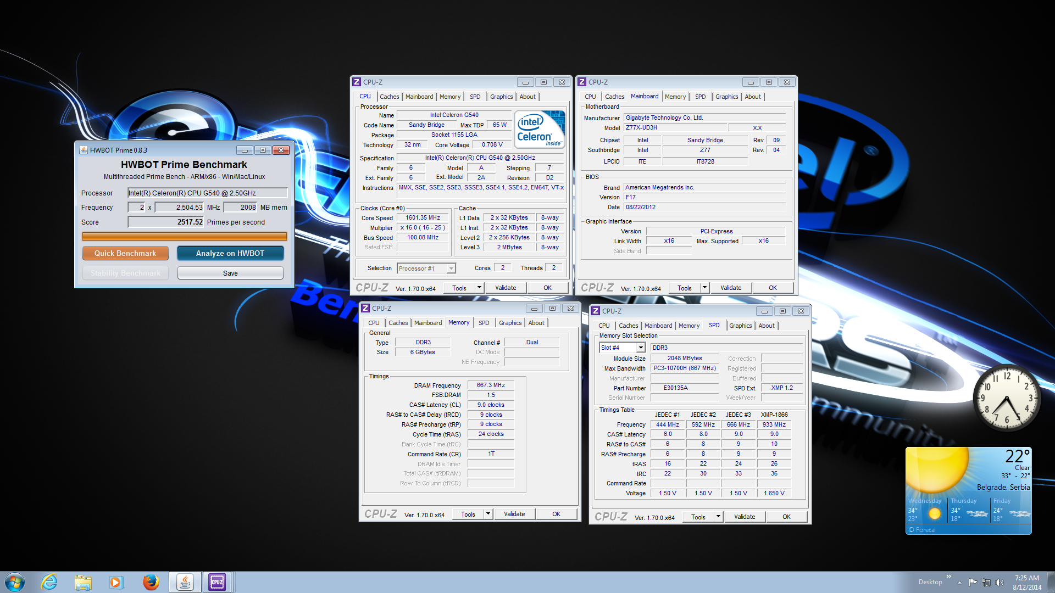Click Analyze on HWBOT button

click(x=230, y=253)
